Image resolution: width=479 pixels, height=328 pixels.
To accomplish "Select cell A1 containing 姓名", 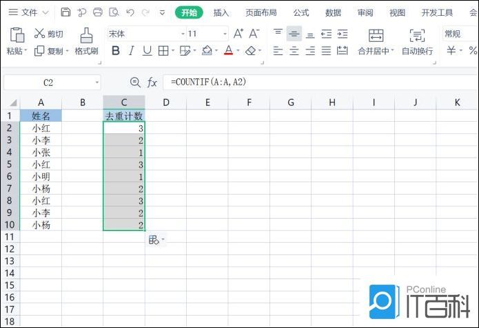I will (41, 116).
